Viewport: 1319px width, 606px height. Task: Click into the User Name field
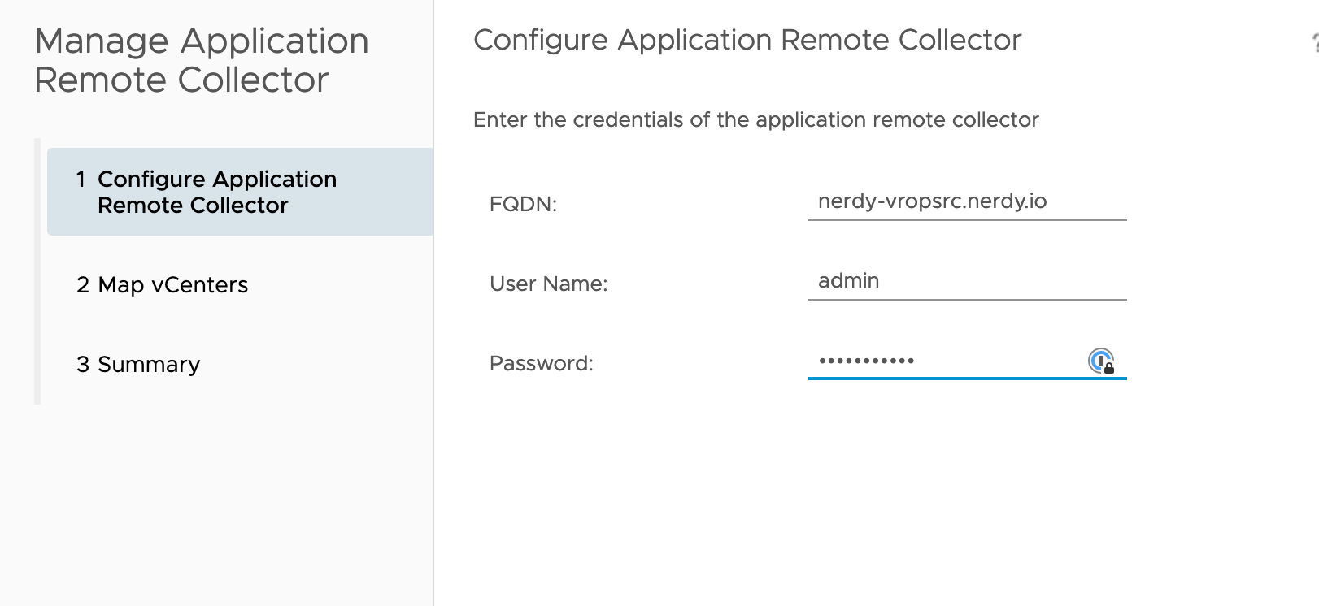(968, 281)
